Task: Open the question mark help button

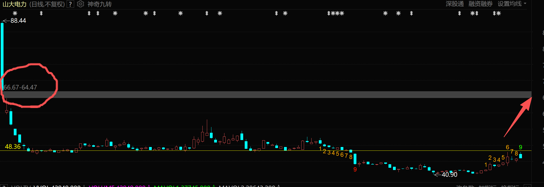Action: click(70, 4)
